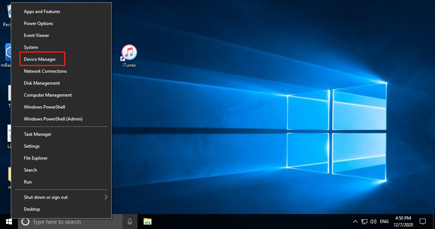Select Power Options in the context menu
This screenshot has width=435, height=229.
point(61,23)
